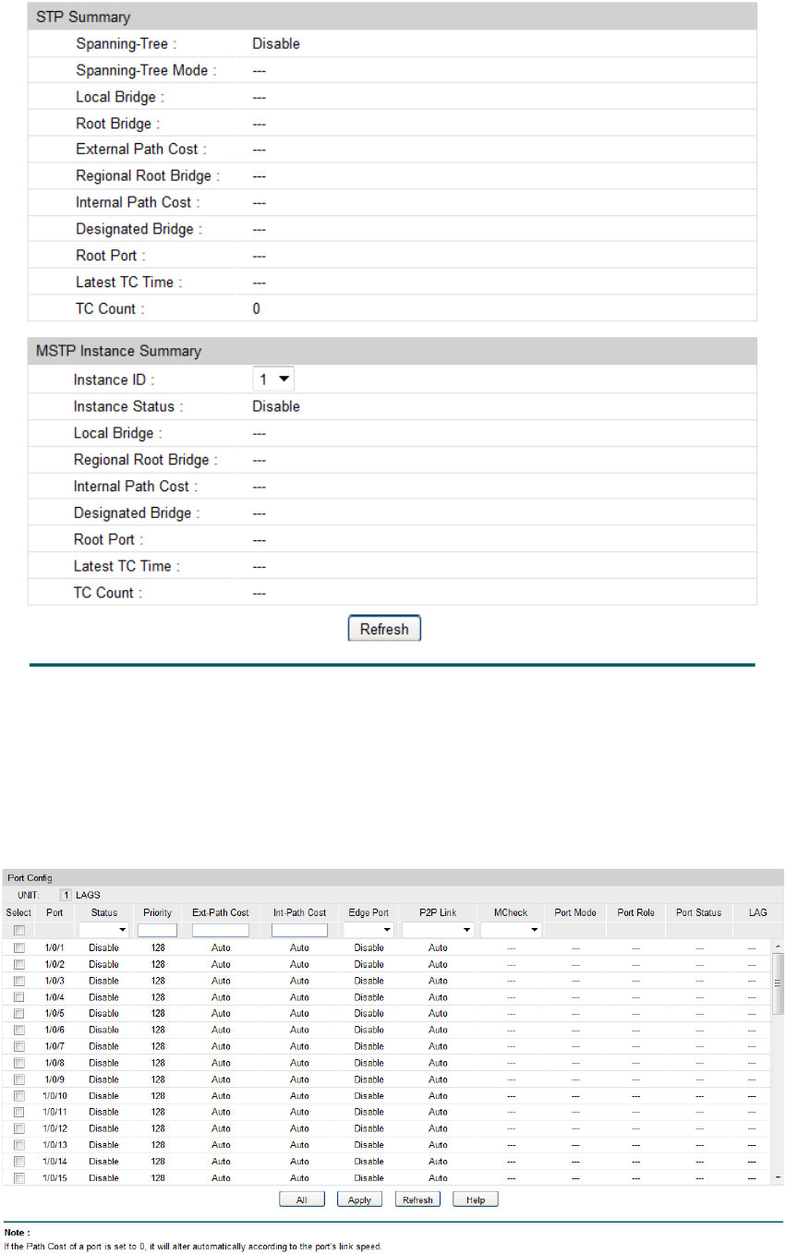Click port cell 1/0/4
Image resolution: width=786 pixels, height=1254 pixels.
click(x=54, y=997)
